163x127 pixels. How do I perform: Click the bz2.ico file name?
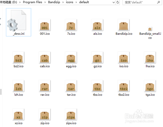coord(18,66)
